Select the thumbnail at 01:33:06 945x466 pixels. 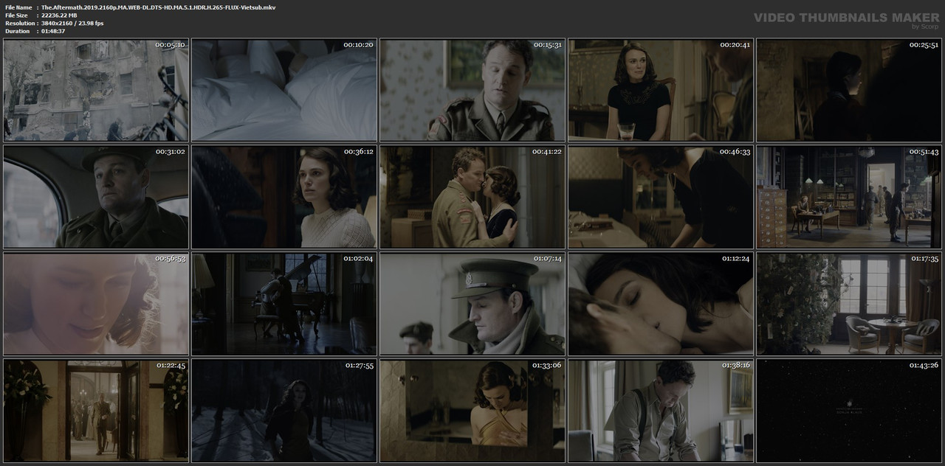(x=472, y=410)
